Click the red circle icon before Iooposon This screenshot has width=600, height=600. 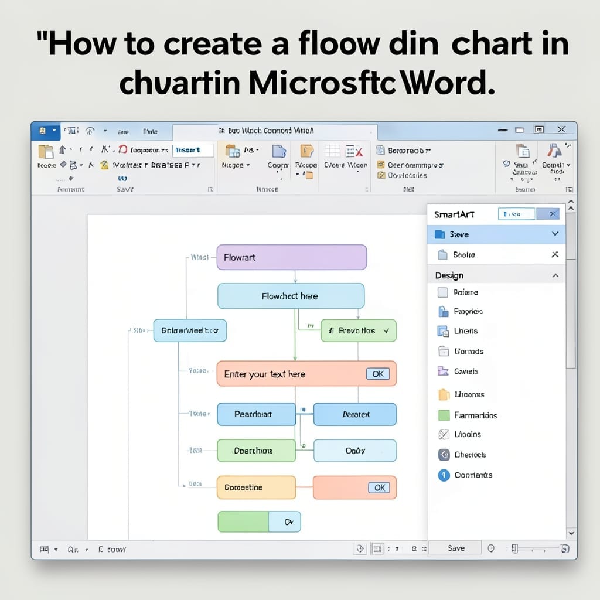point(123,149)
